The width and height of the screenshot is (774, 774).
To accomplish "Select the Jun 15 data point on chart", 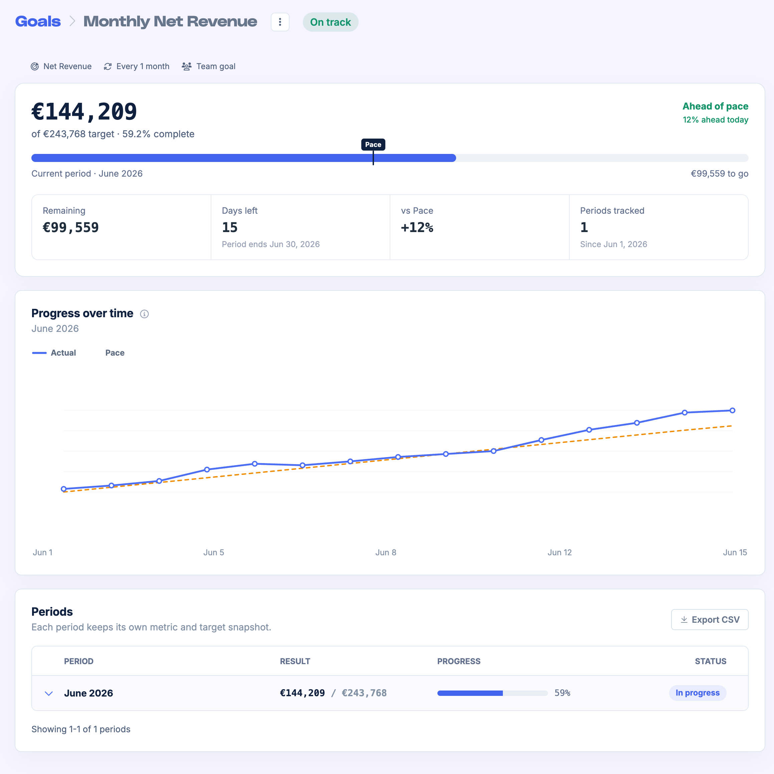I will pyautogui.click(x=732, y=411).
